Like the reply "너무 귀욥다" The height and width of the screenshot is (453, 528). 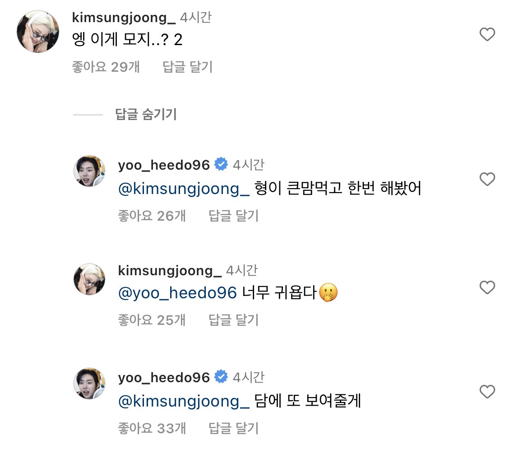point(487,287)
